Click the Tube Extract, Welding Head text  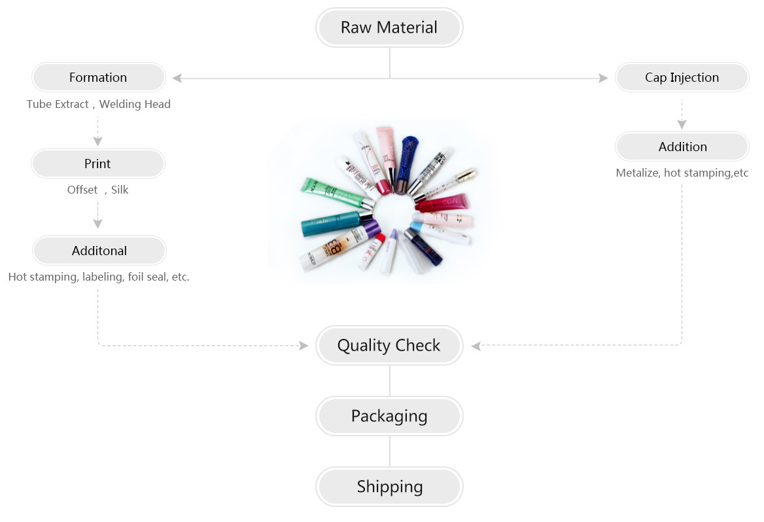98,104
